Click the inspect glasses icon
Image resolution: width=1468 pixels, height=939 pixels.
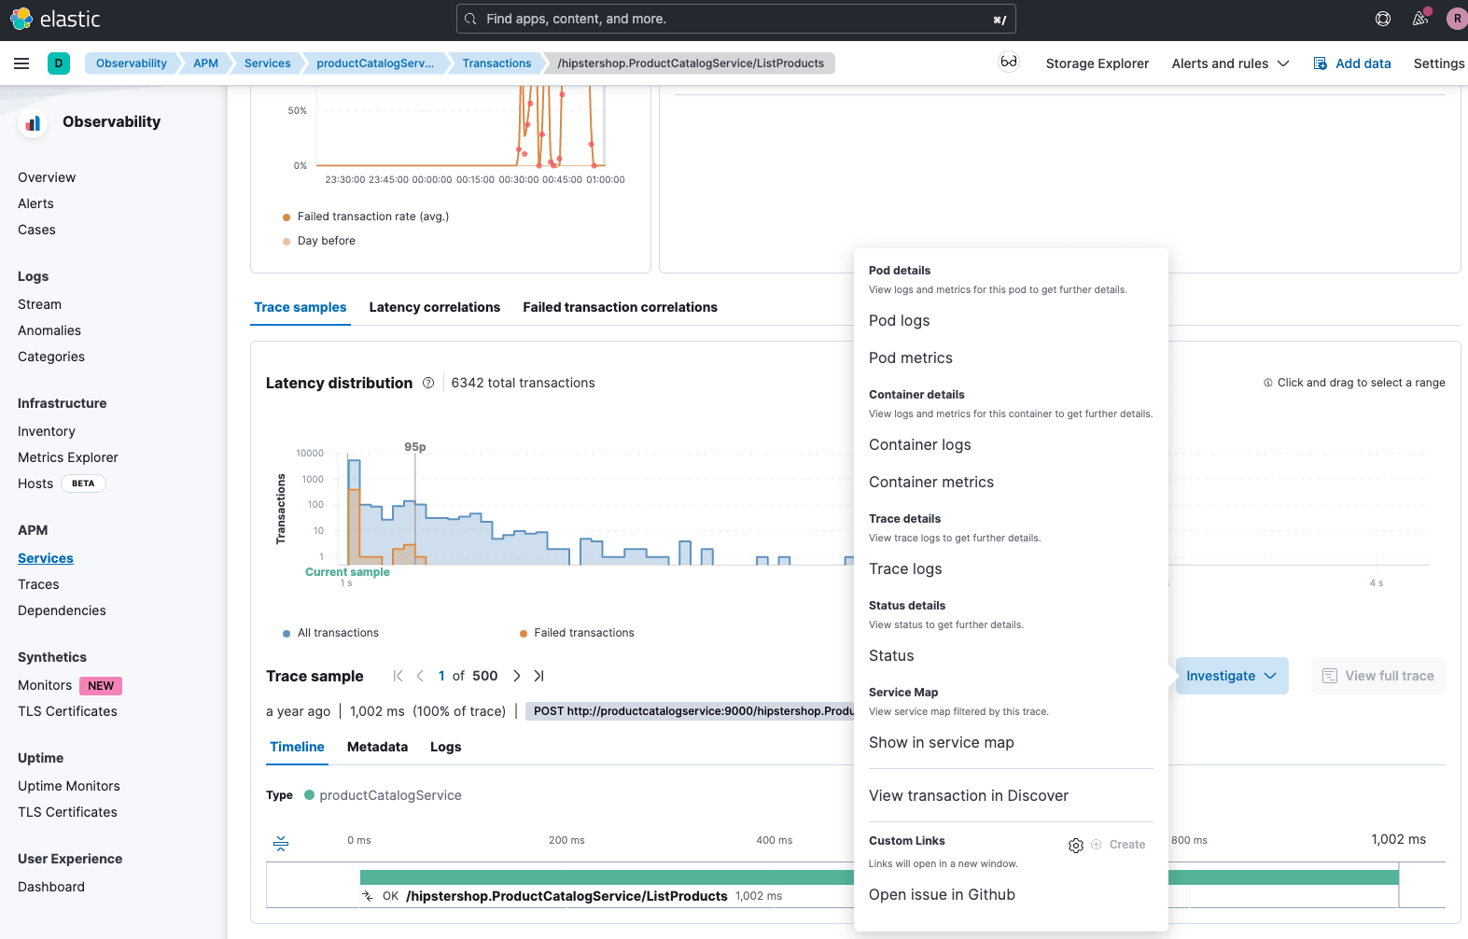pos(1009,63)
